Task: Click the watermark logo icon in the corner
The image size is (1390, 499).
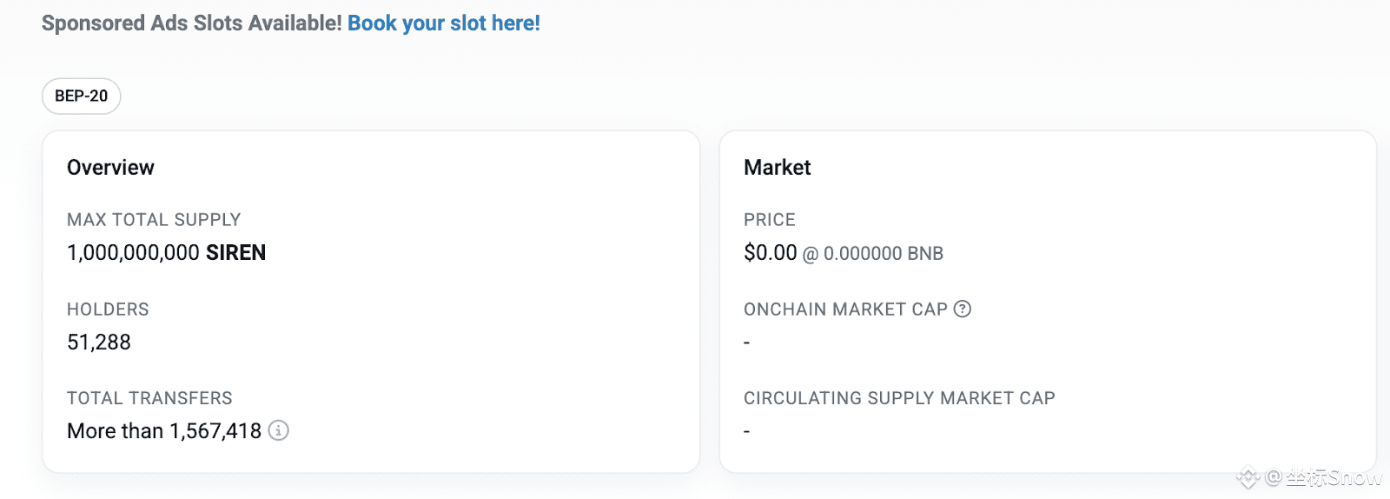Action: click(1248, 477)
